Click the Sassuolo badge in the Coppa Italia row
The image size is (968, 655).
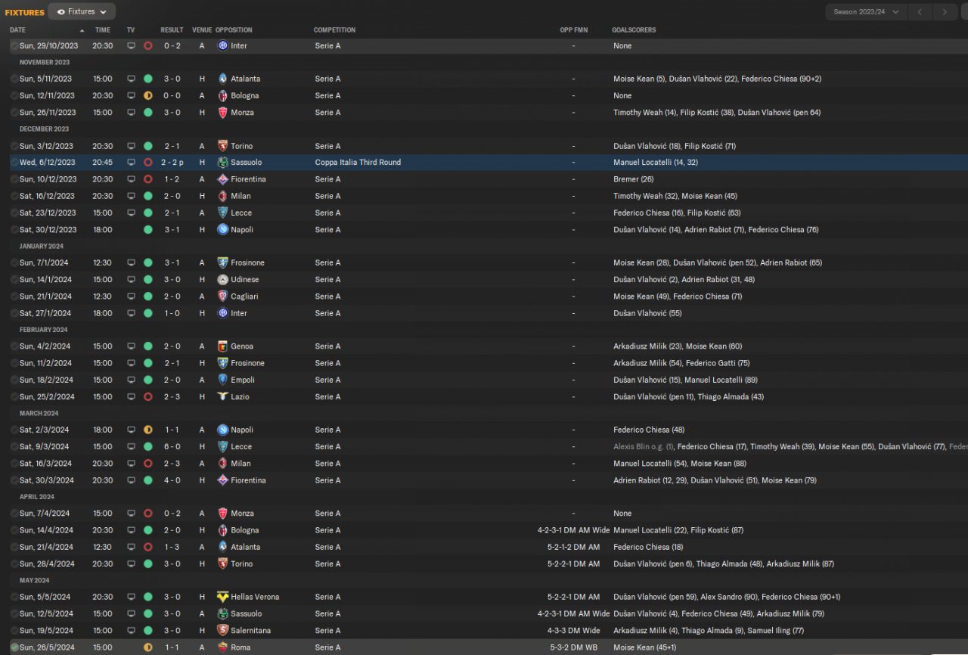222,163
